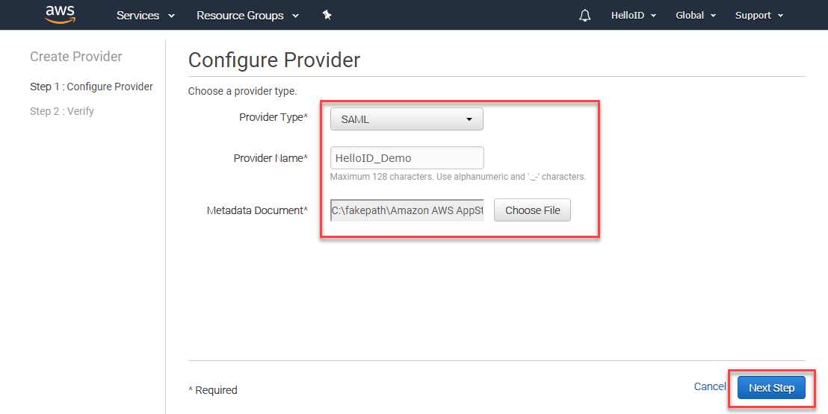The width and height of the screenshot is (828, 414).
Task: Open the HelloID account menu
Action: [x=634, y=16]
